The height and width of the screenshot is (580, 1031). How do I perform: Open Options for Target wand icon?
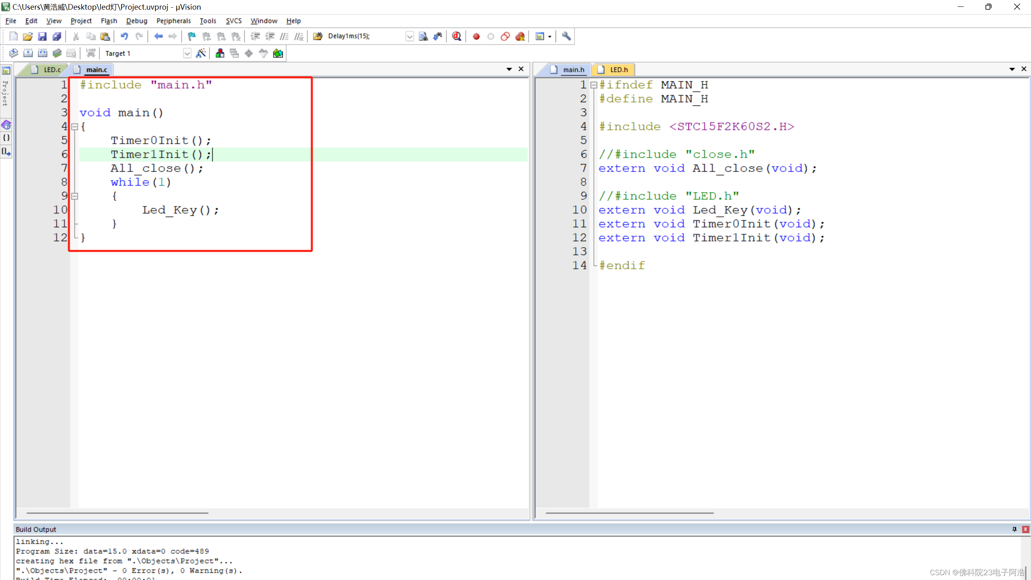coord(201,53)
